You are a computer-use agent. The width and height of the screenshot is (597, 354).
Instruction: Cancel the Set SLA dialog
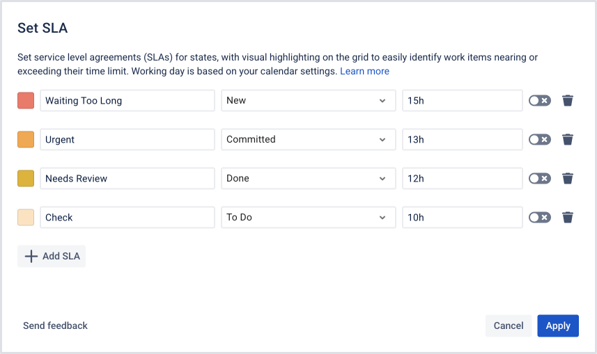pos(509,325)
